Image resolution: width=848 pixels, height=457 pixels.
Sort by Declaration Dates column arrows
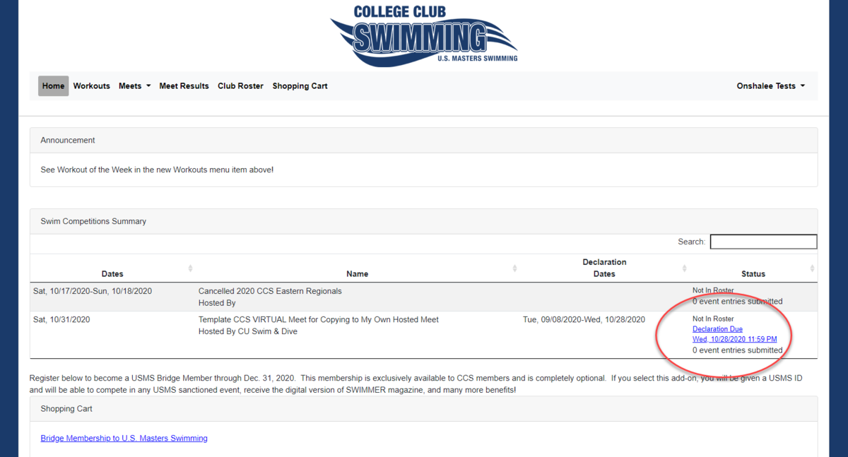click(684, 268)
